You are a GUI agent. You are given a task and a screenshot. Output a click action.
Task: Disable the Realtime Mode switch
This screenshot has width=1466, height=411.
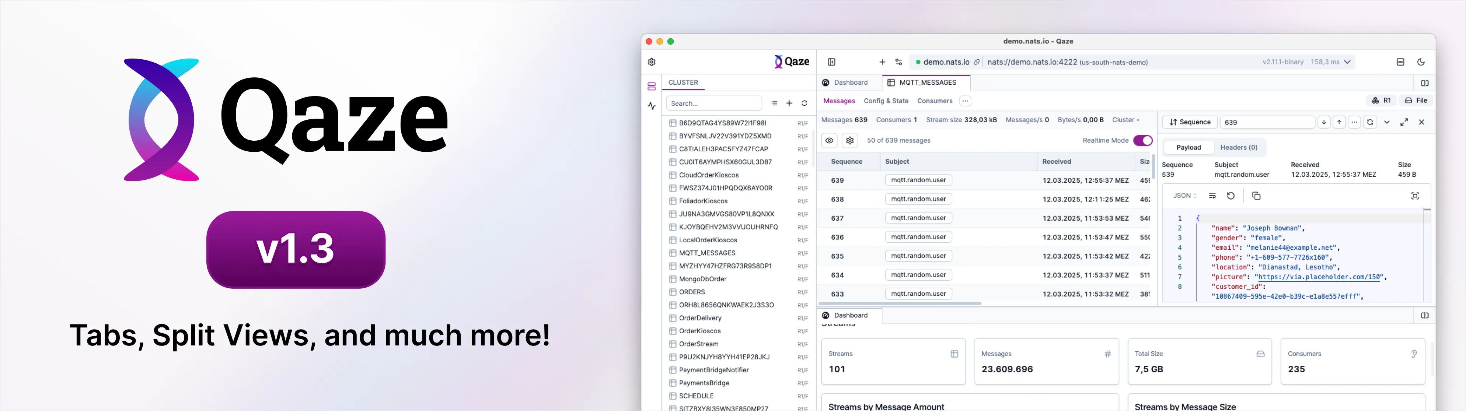point(1142,140)
